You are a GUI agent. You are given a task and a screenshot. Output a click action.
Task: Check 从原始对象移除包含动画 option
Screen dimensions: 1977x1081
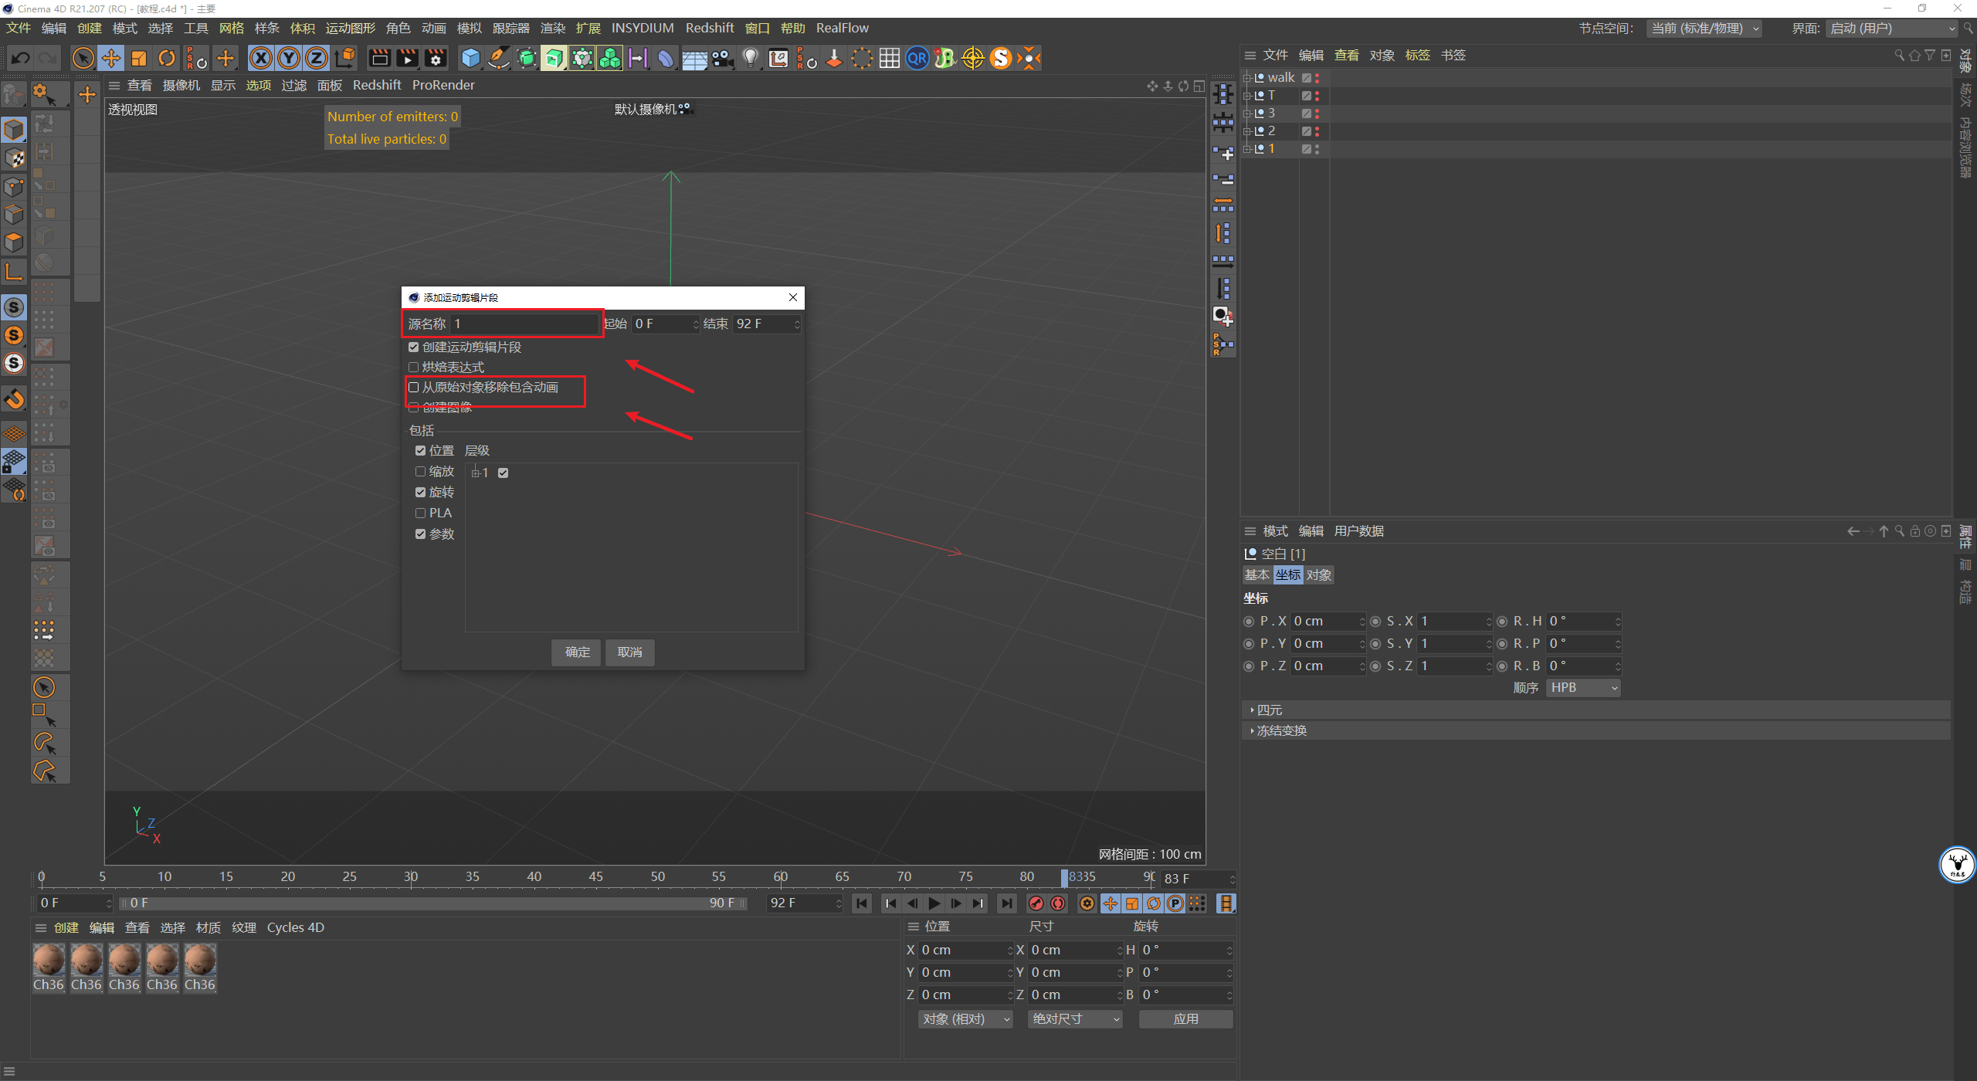pyautogui.click(x=414, y=387)
